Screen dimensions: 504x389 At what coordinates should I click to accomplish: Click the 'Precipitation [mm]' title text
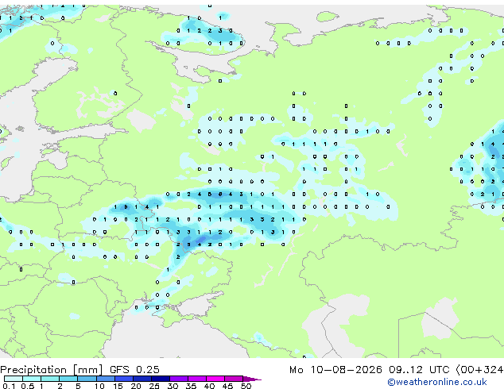coord(52,370)
